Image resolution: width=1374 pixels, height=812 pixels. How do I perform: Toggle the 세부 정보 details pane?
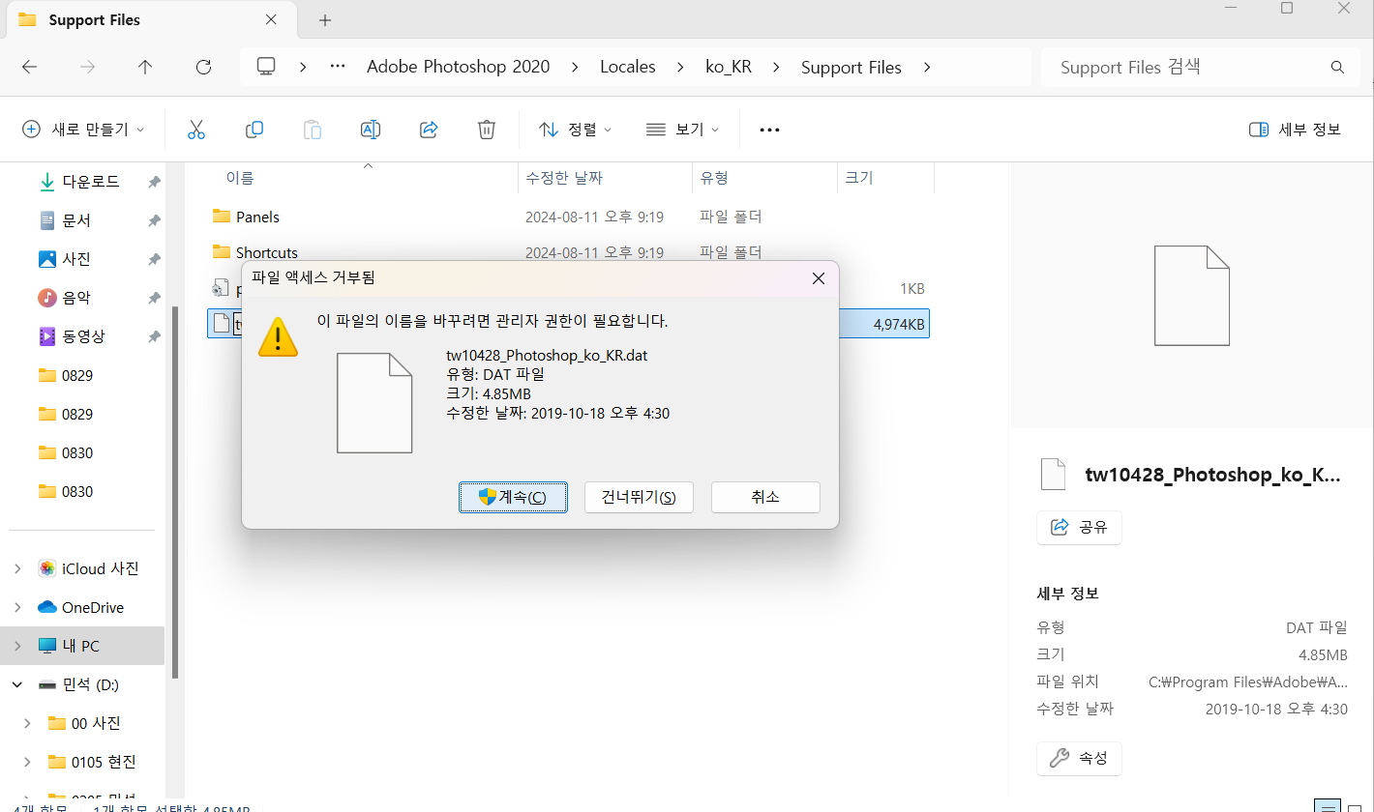tap(1295, 130)
